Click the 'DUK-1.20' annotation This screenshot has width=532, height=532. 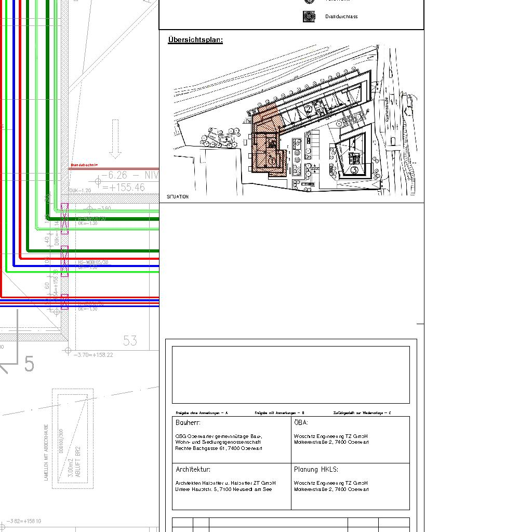pyautogui.click(x=80, y=191)
